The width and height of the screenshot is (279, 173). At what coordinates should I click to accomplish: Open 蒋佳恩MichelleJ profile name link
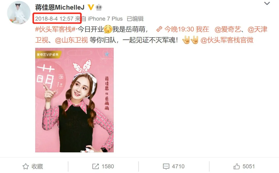(x=60, y=7)
